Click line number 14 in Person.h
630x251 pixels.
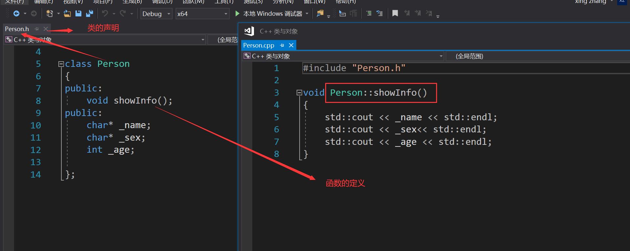coord(36,174)
